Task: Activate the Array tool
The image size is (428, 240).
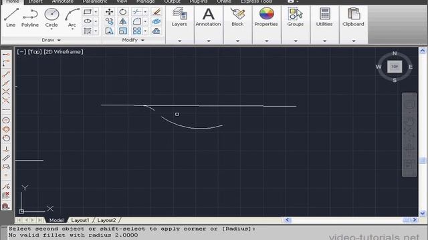Action: pyautogui.click(x=136, y=31)
